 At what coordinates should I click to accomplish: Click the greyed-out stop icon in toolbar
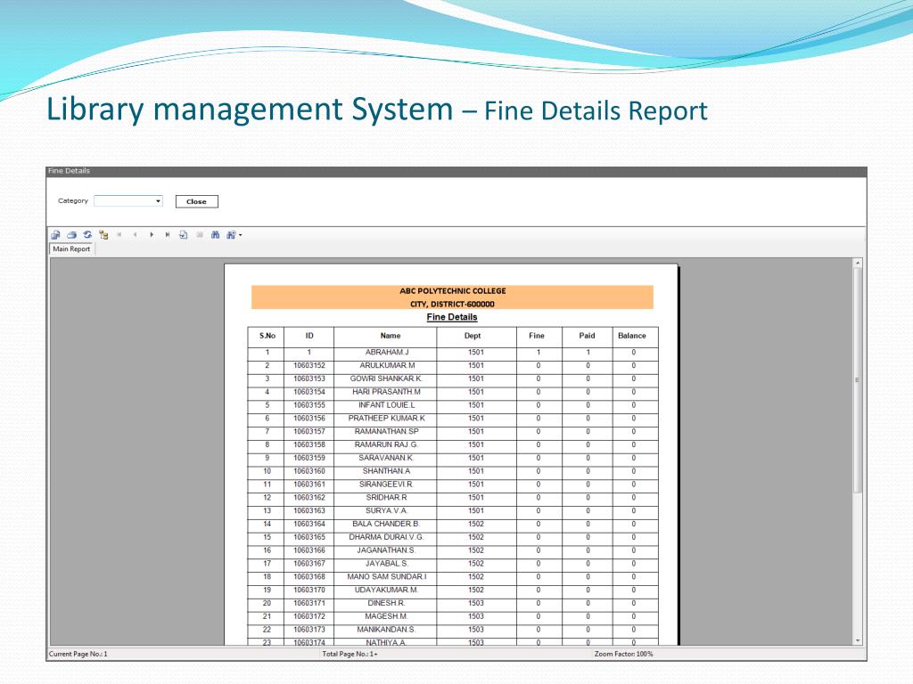199,235
